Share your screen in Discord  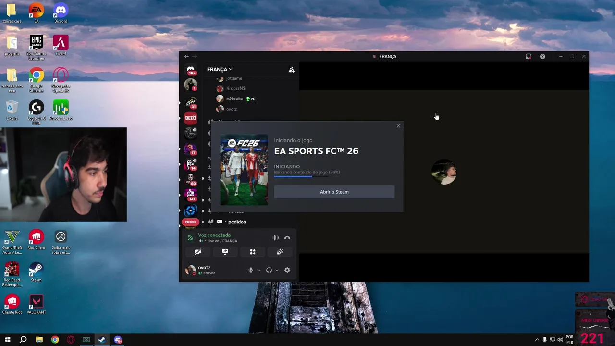225,252
